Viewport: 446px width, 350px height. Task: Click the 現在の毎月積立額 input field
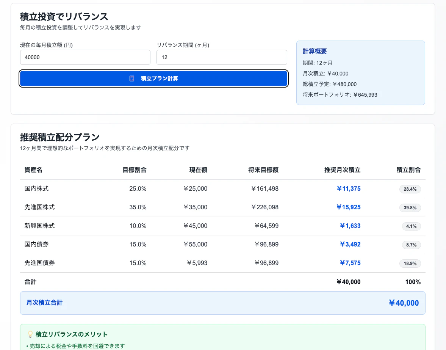(x=85, y=57)
